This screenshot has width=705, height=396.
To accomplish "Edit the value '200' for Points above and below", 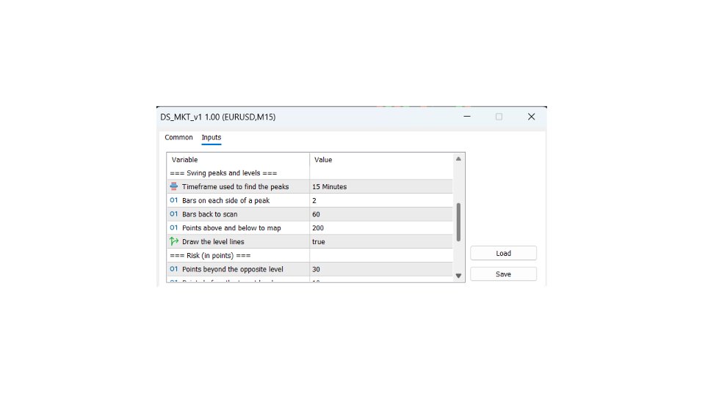I will pos(381,227).
